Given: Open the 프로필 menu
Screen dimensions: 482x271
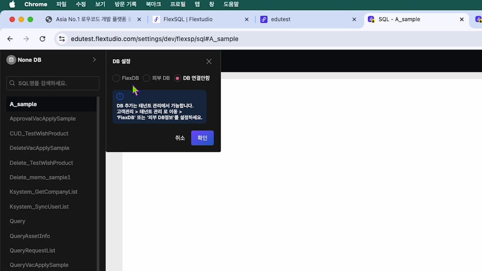Looking at the screenshot, I should tap(178, 5).
